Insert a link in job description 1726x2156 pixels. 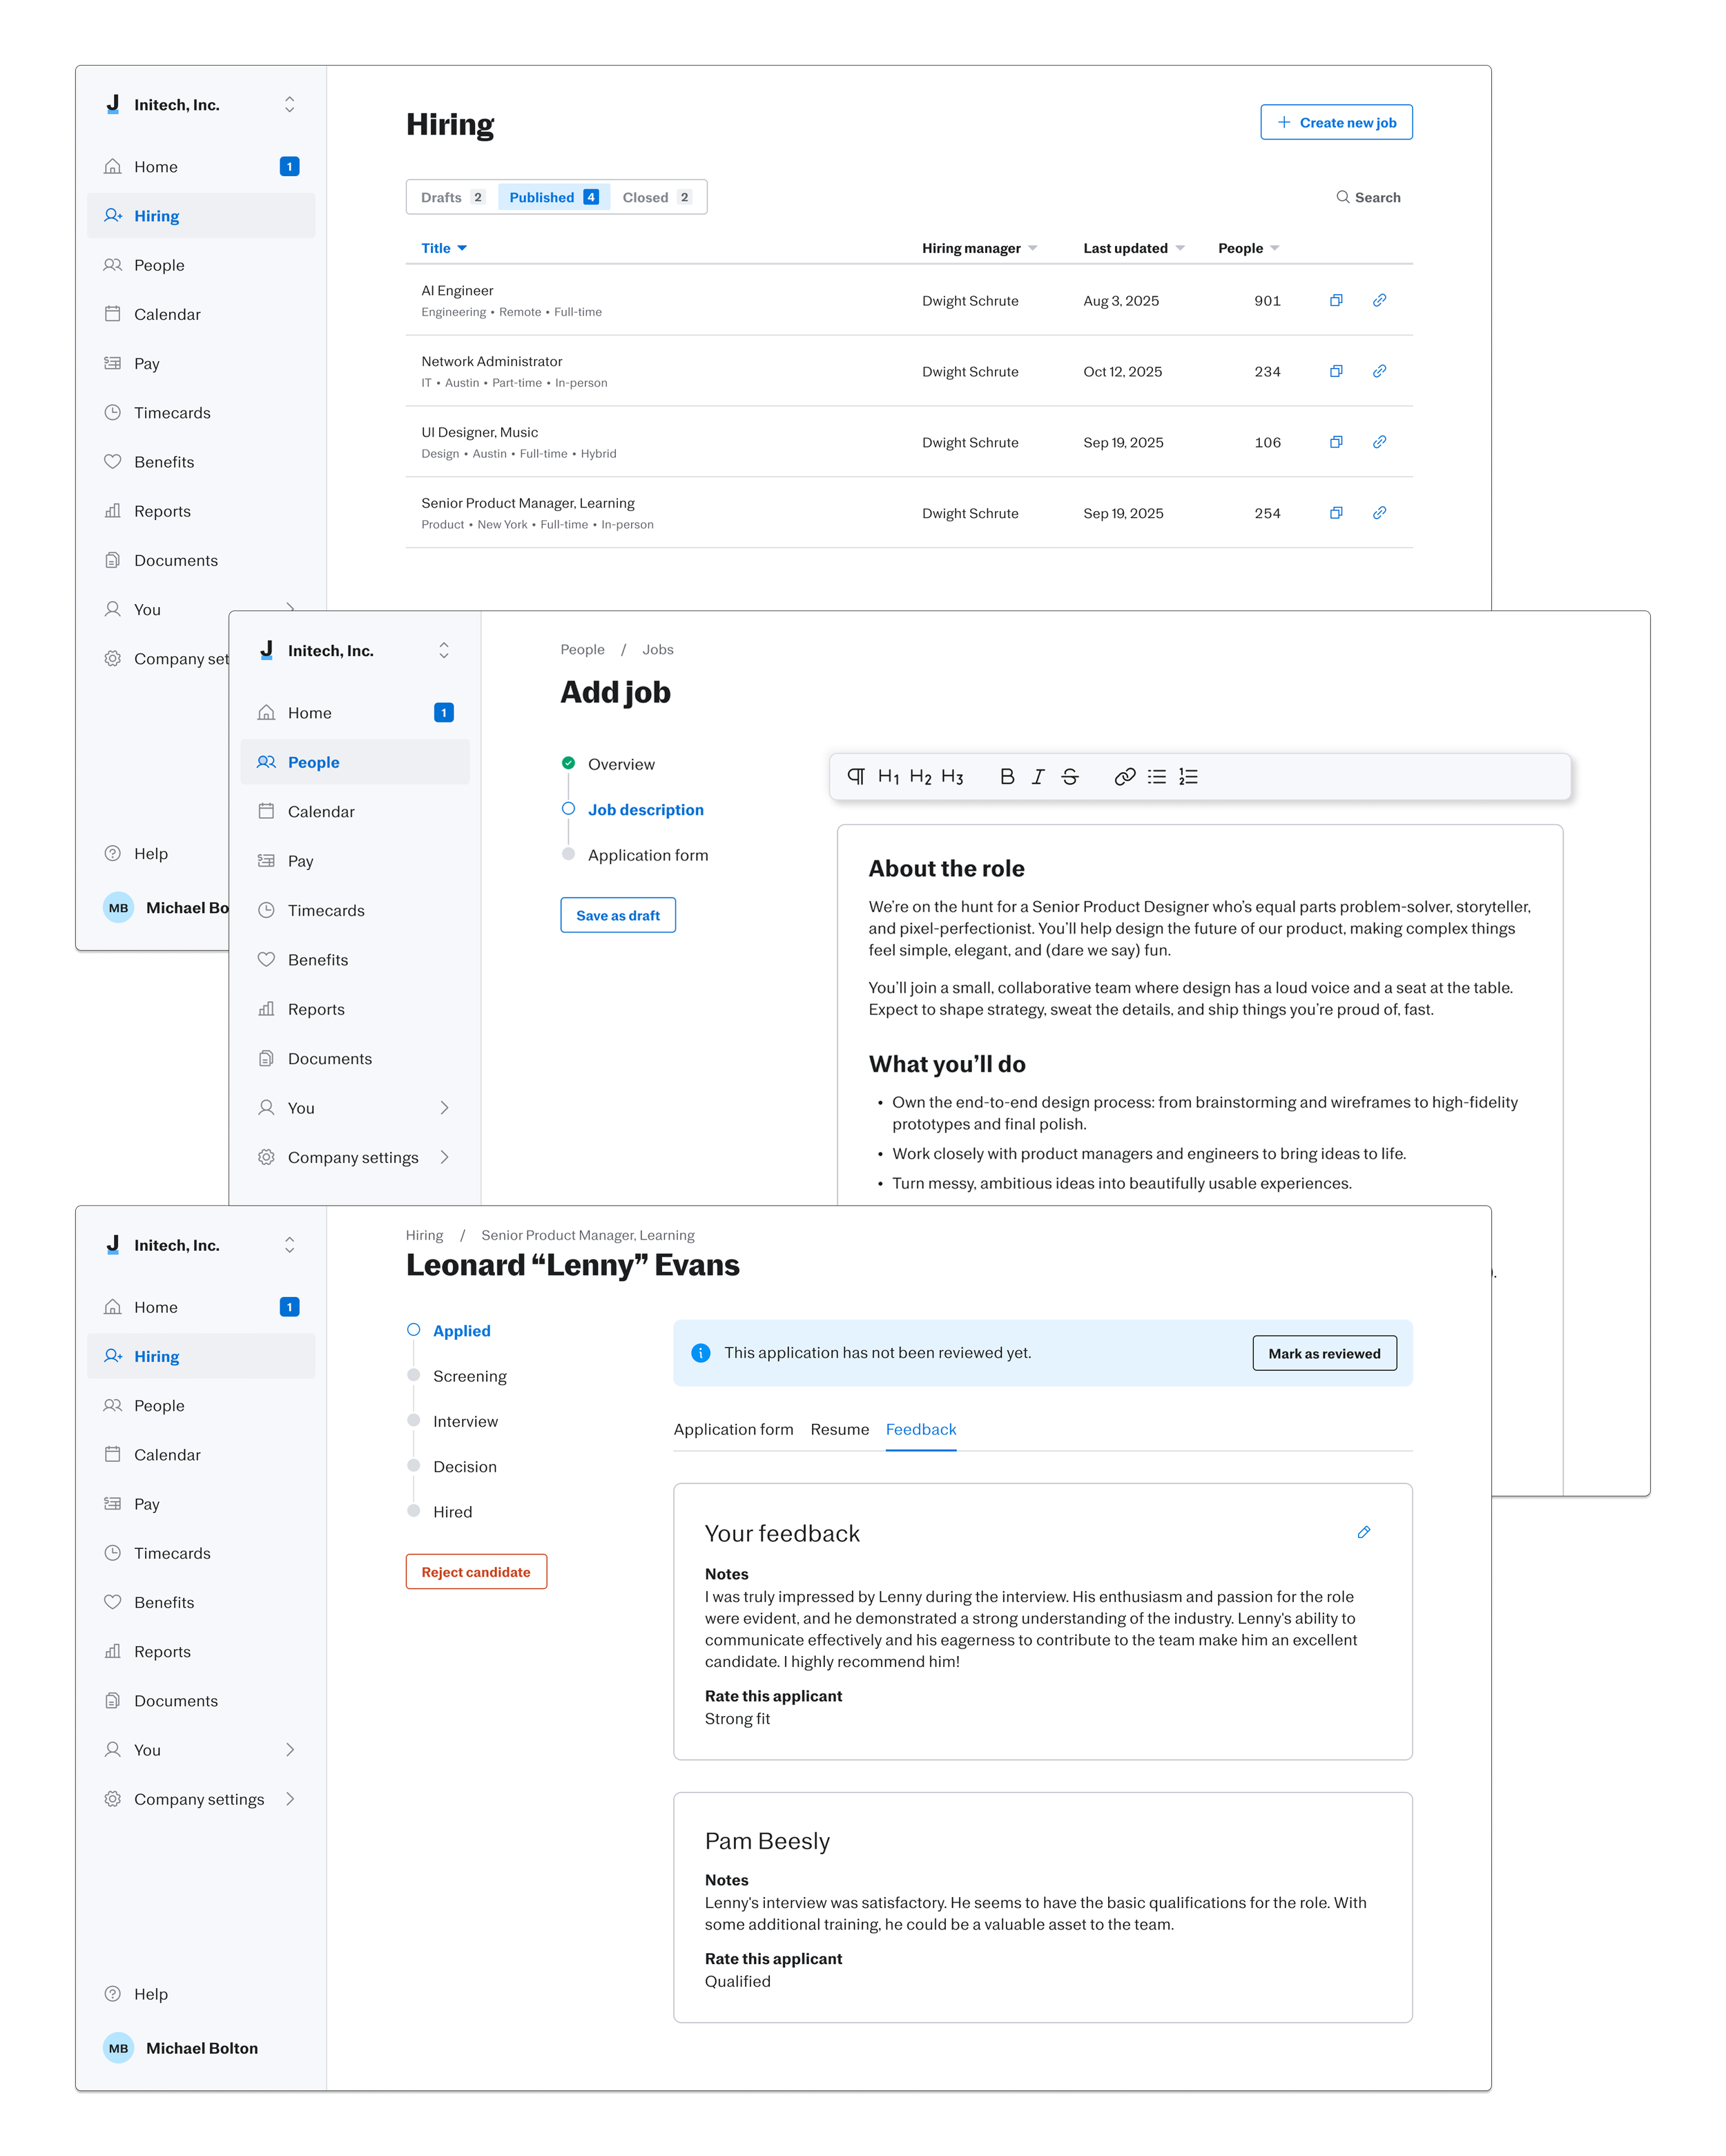coord(1125,777)
